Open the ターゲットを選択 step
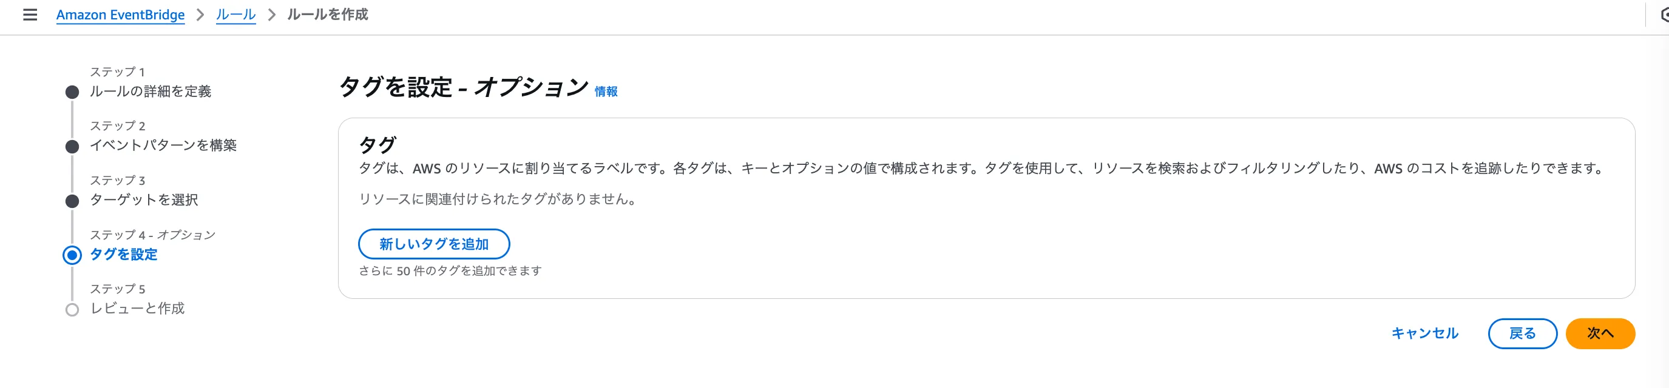The image size is (1669, 388). 144,200
